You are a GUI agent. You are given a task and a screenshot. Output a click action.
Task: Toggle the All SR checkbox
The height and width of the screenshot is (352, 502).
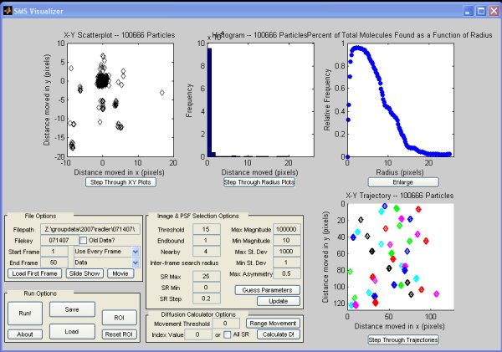(x=228, y=334)
